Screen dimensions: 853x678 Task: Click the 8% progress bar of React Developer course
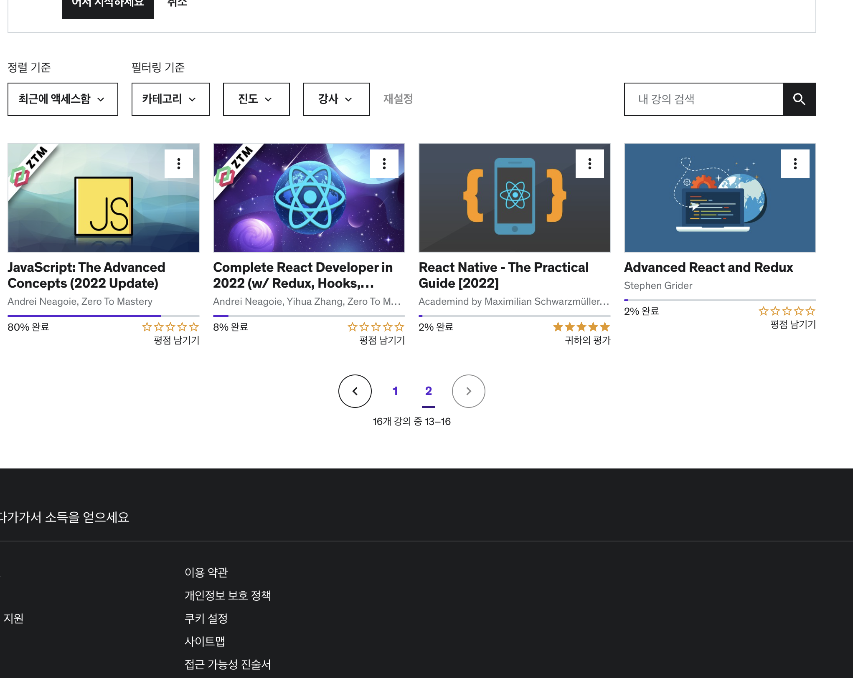(x=309, y=316)
